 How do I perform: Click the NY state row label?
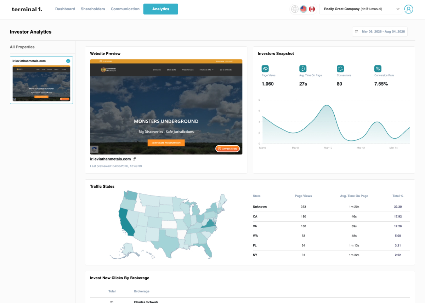[255, 255]
